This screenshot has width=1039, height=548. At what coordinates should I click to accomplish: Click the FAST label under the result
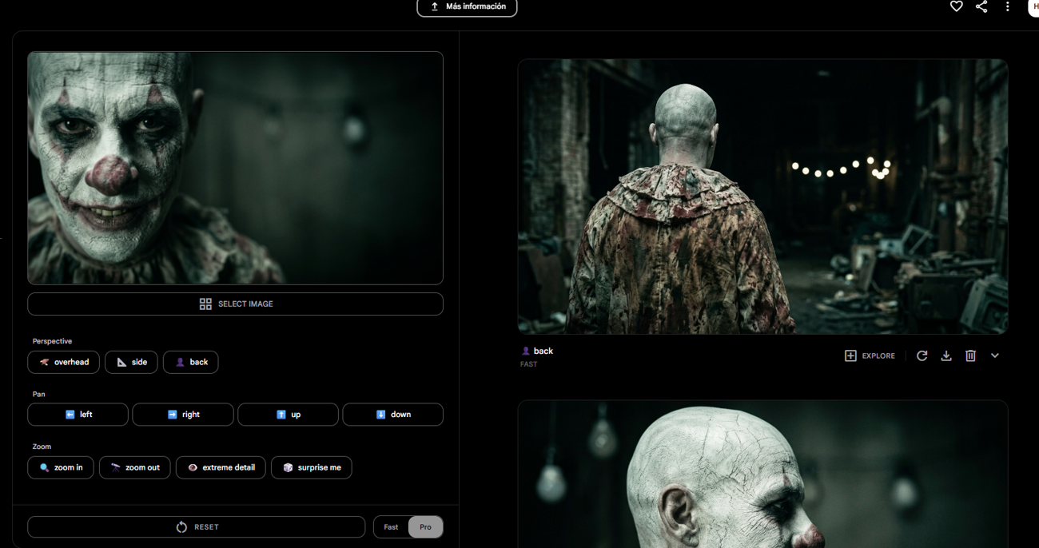pyautogui.click(x=528, y=364)
